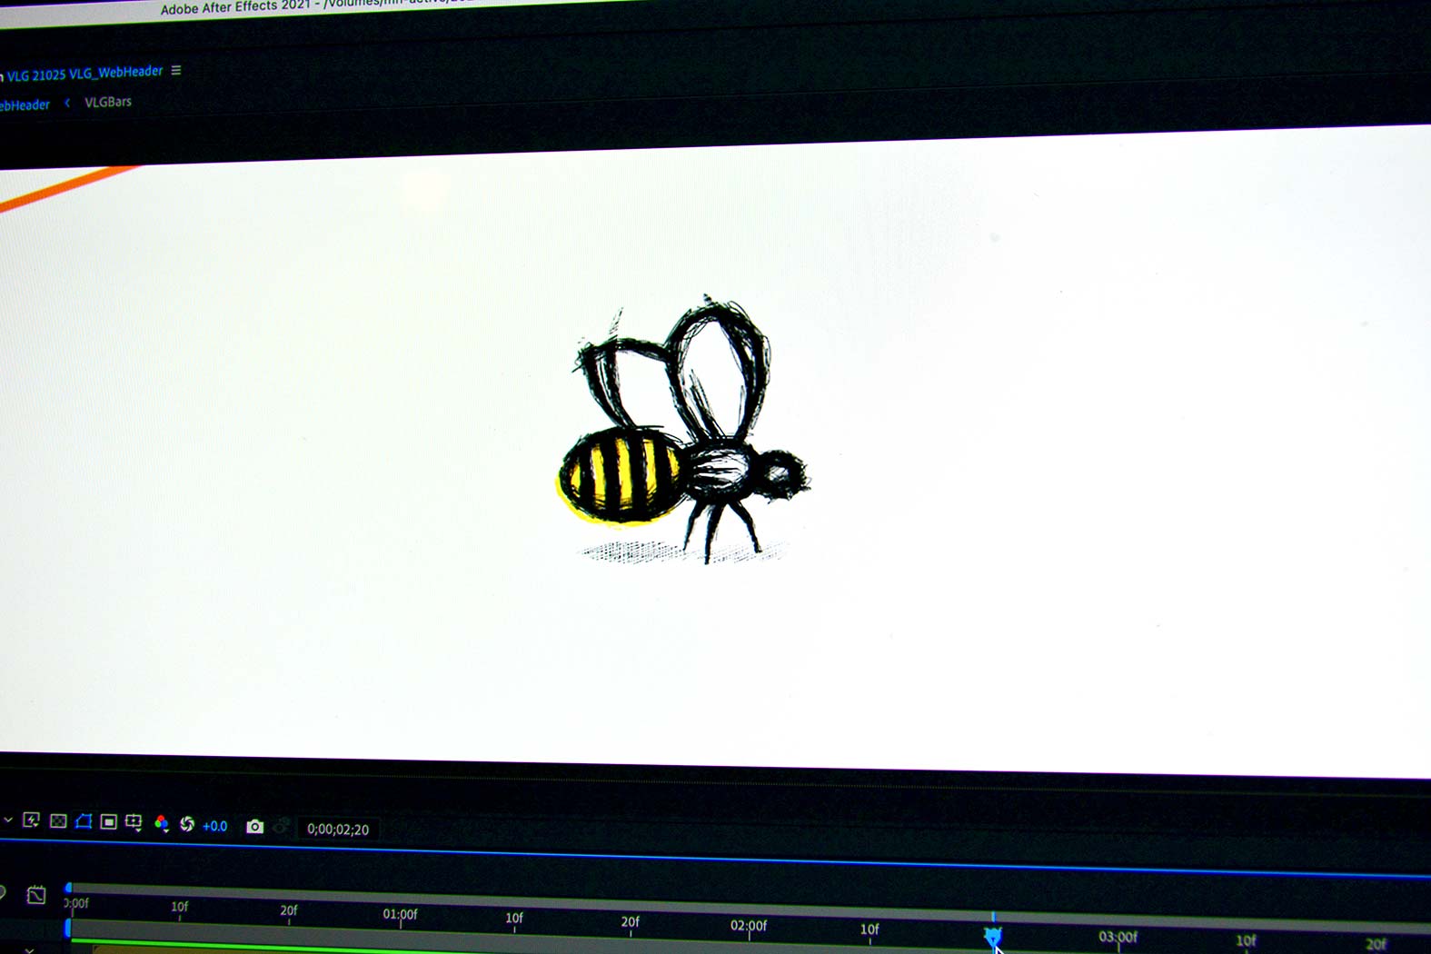Open the composition panel hamburger menu
Screen dimensions: 1431x954
[176, 70]
